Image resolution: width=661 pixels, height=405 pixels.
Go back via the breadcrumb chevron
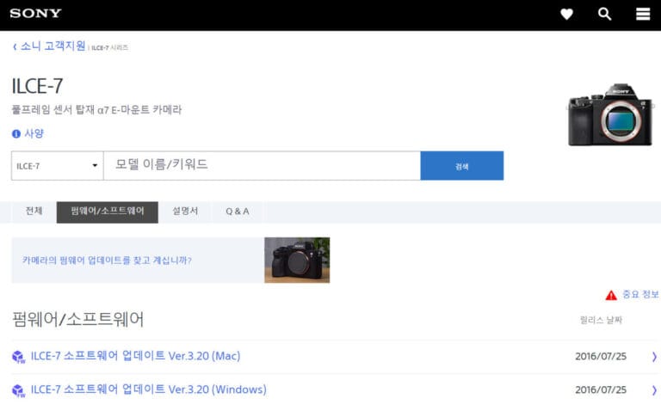tap(15, 46)
